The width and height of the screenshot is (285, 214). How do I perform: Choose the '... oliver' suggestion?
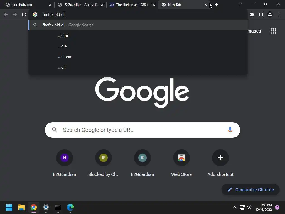point(138,57)
